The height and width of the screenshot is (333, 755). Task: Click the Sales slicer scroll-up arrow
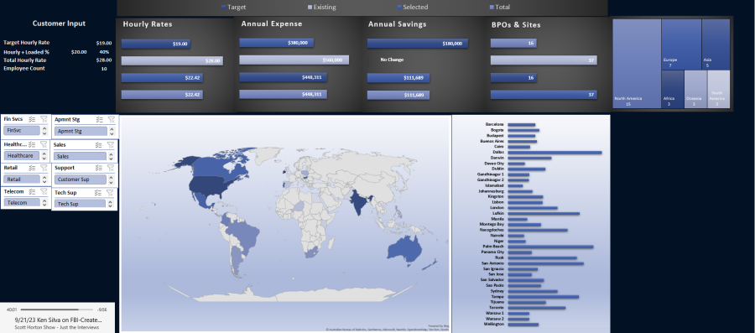point(112,154)
